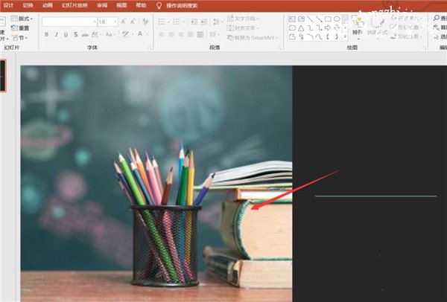Align text left in the paragraph group
The width and height of the screenshot is (447, 302).
tap(162, 34)
